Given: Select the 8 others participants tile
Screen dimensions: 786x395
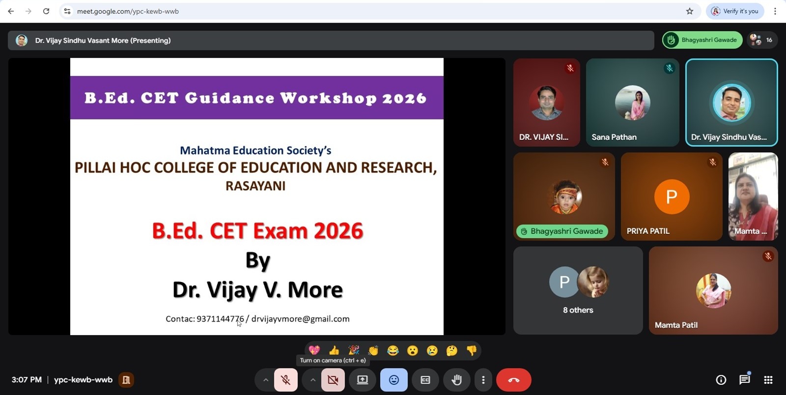Looking at the screenshot, I should [578, 290].
